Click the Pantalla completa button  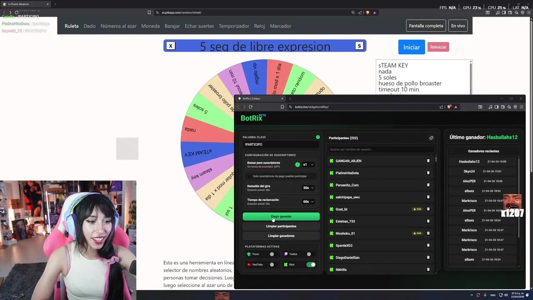pyautogui.click(x=426, y=26)
